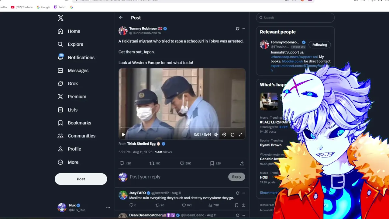Screen dimensions: 389x219
Task: Open Bookmarks in the sidebar
Action: (74, 123)
